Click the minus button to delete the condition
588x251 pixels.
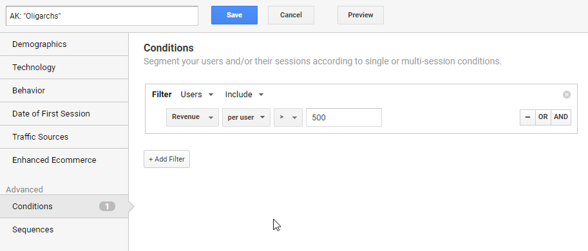pyautogui.click(x=527, y=117)
